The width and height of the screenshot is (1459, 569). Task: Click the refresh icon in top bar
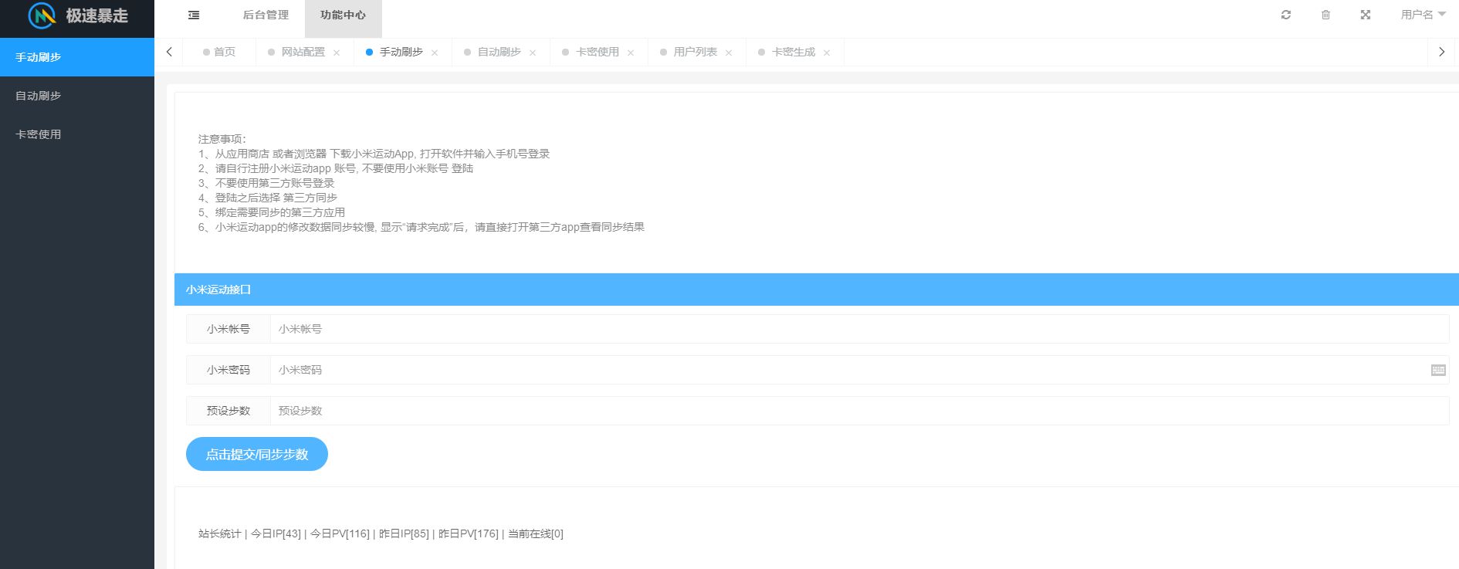(x=1285, y=15)
